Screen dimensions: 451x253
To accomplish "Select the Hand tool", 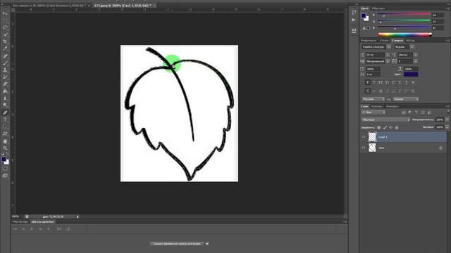I will click(5, 141).
